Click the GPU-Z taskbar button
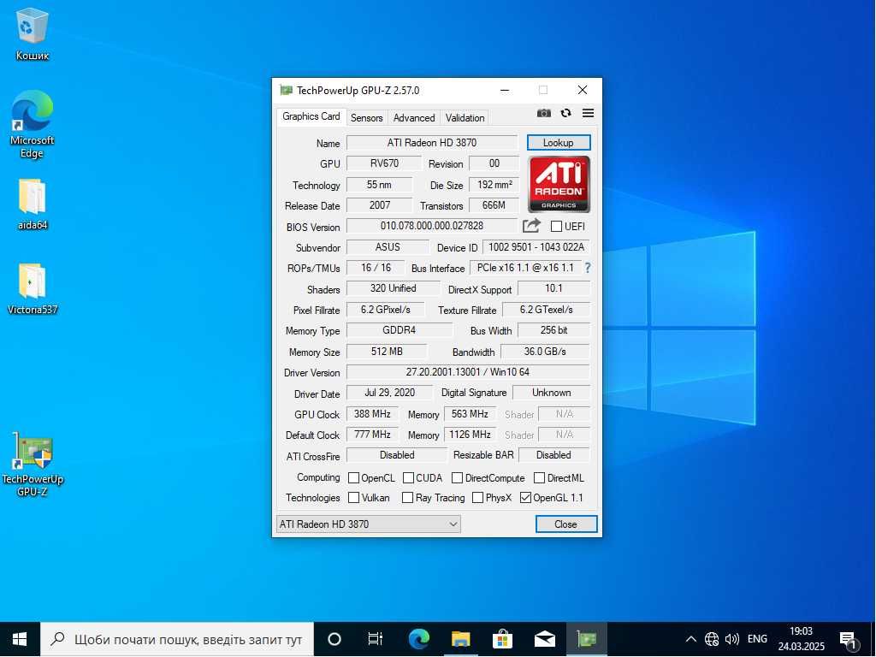Viewport: 876px width, 657px height. [587, 639]
